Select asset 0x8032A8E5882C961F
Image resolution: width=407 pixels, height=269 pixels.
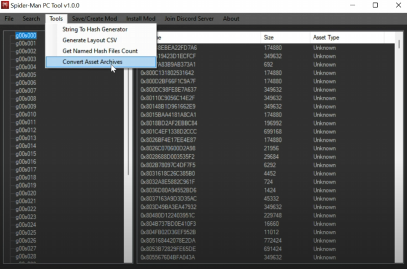point(168,182)
